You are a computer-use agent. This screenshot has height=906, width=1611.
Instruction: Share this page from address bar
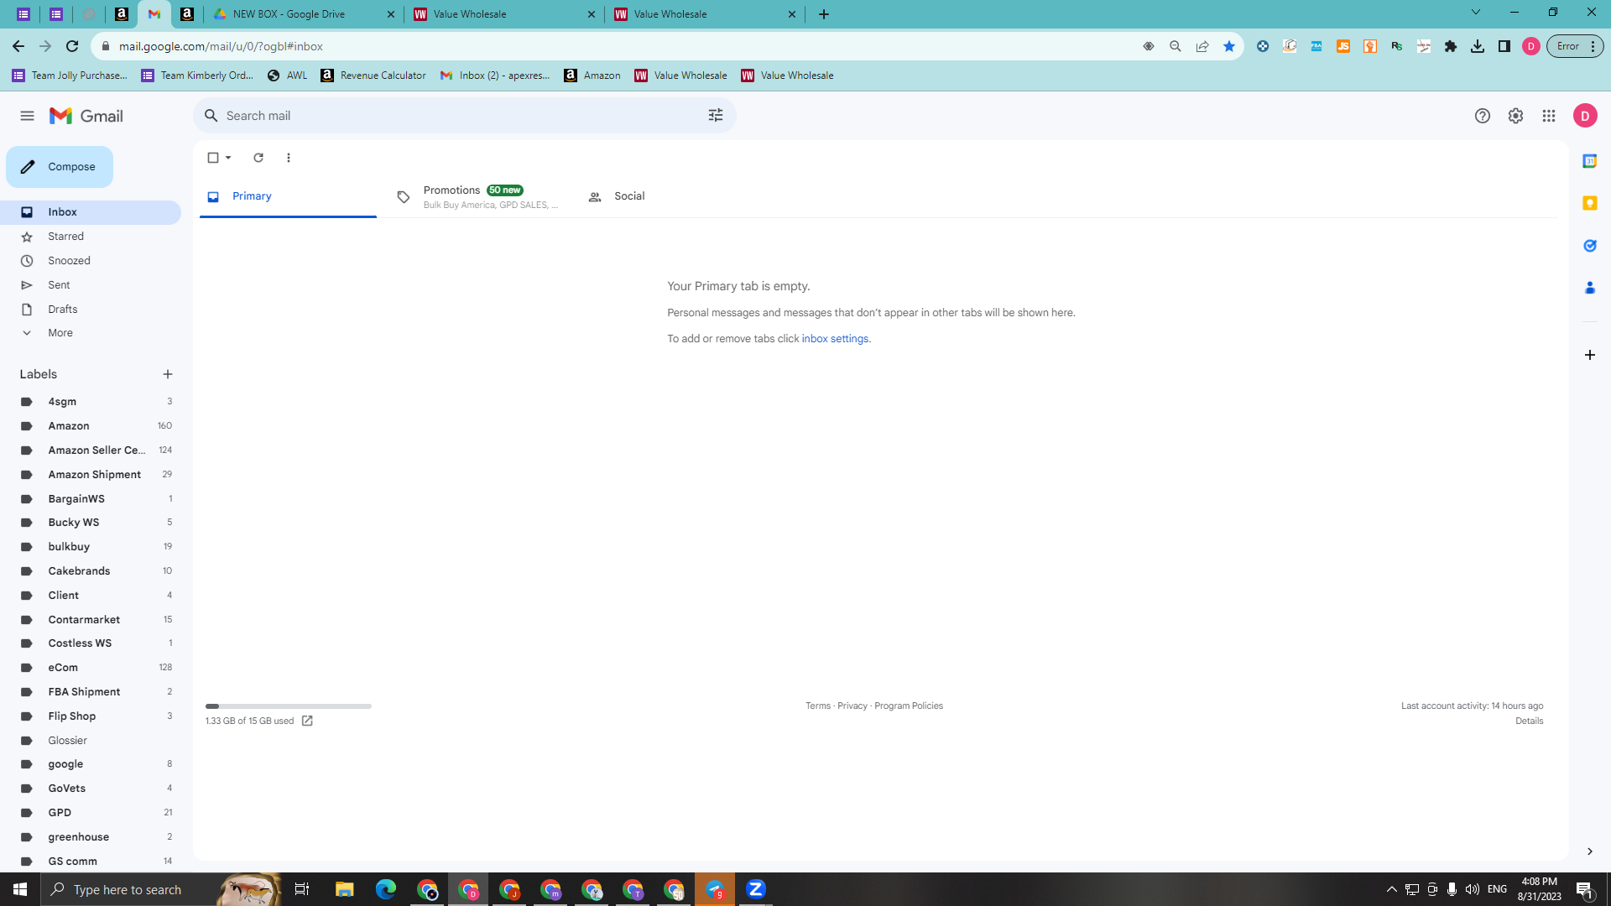coord(1202,46)
